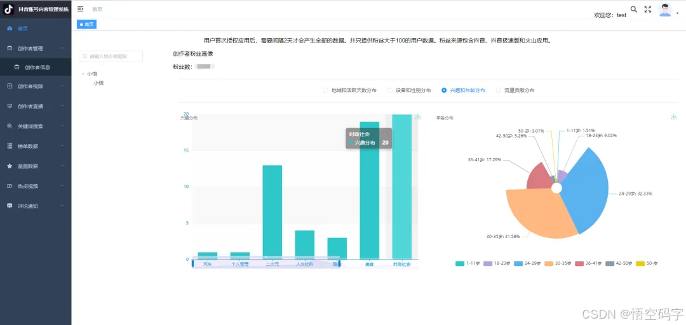
Task: Click the 榜单数据 list icon in the sidebar
Action: [x=10, y=146]
